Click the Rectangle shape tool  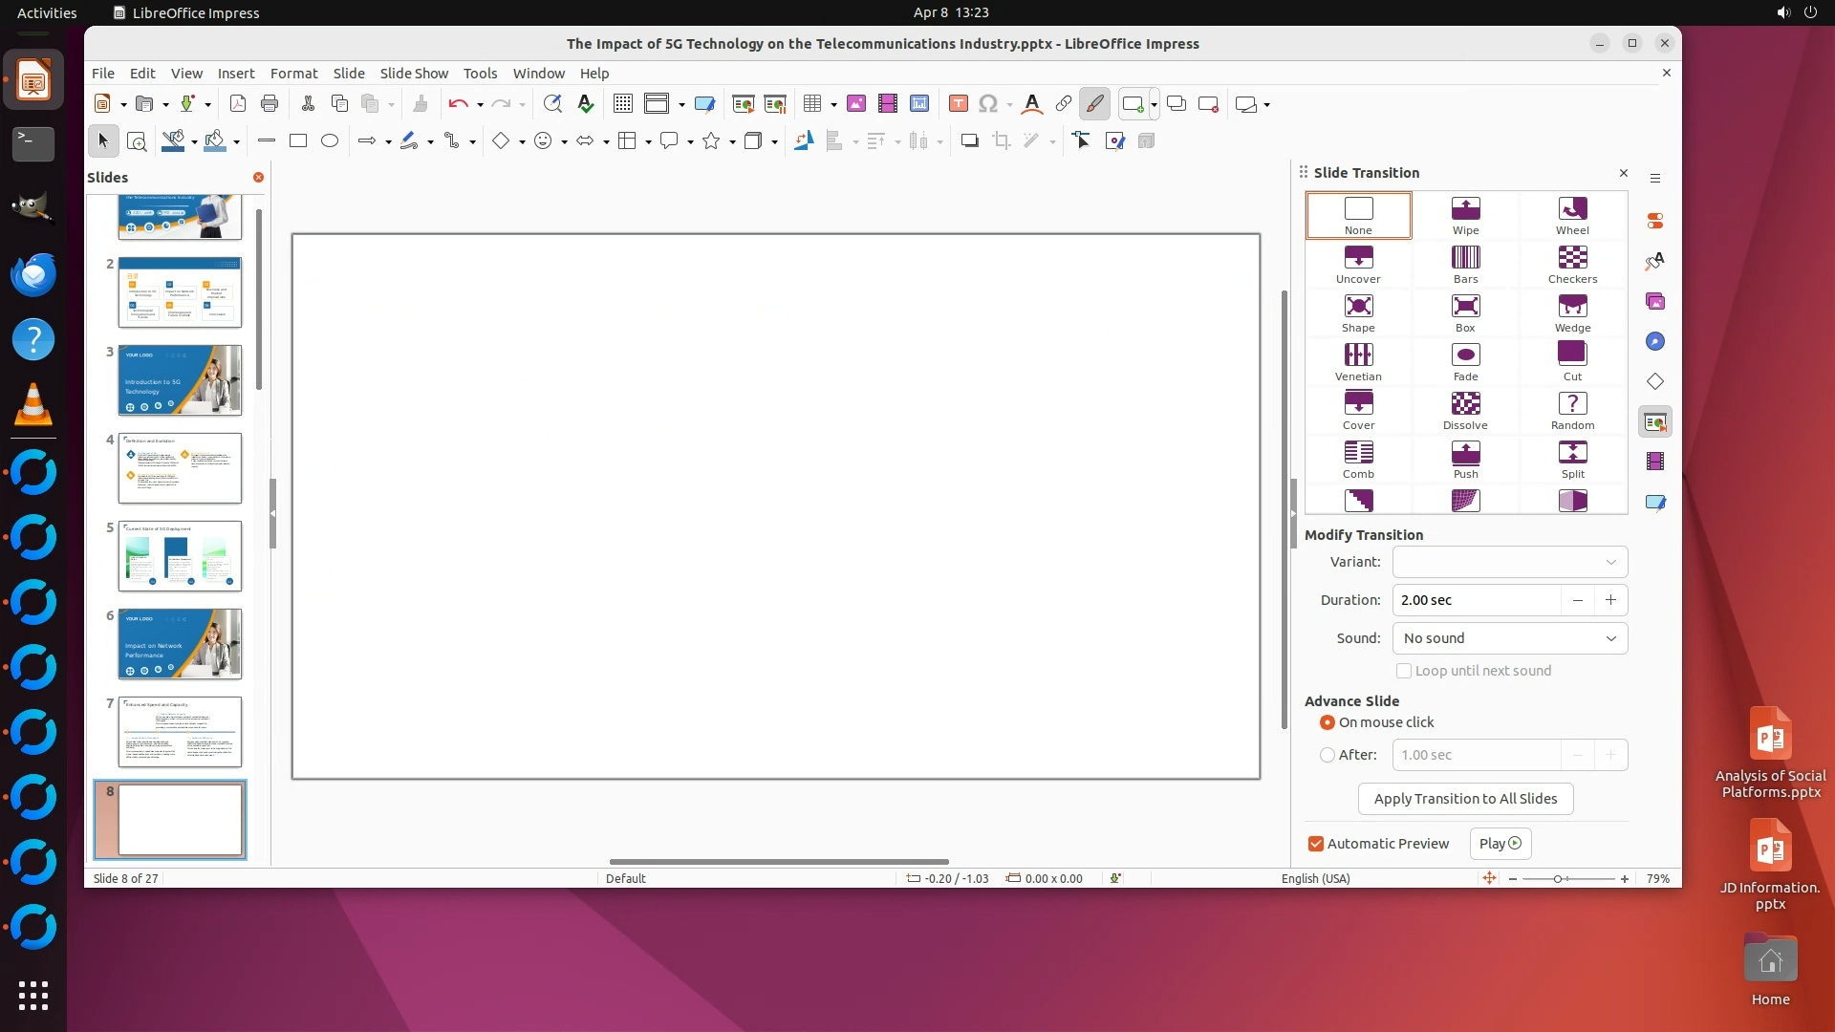click(x=298, y=141)
